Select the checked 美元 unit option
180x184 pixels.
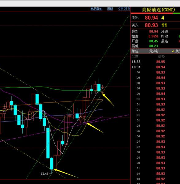176,51
